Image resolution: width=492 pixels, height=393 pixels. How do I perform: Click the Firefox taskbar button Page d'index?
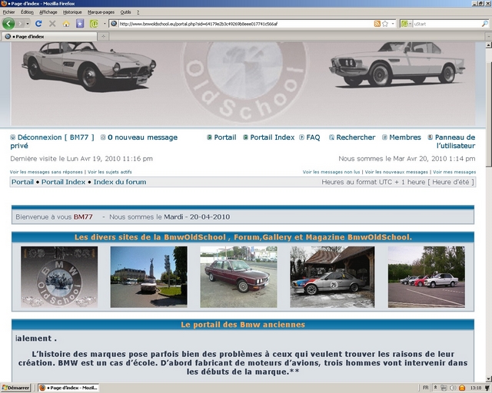(68, 388)
